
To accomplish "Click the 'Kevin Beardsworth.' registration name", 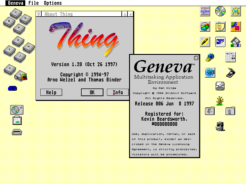I will 164,119.
